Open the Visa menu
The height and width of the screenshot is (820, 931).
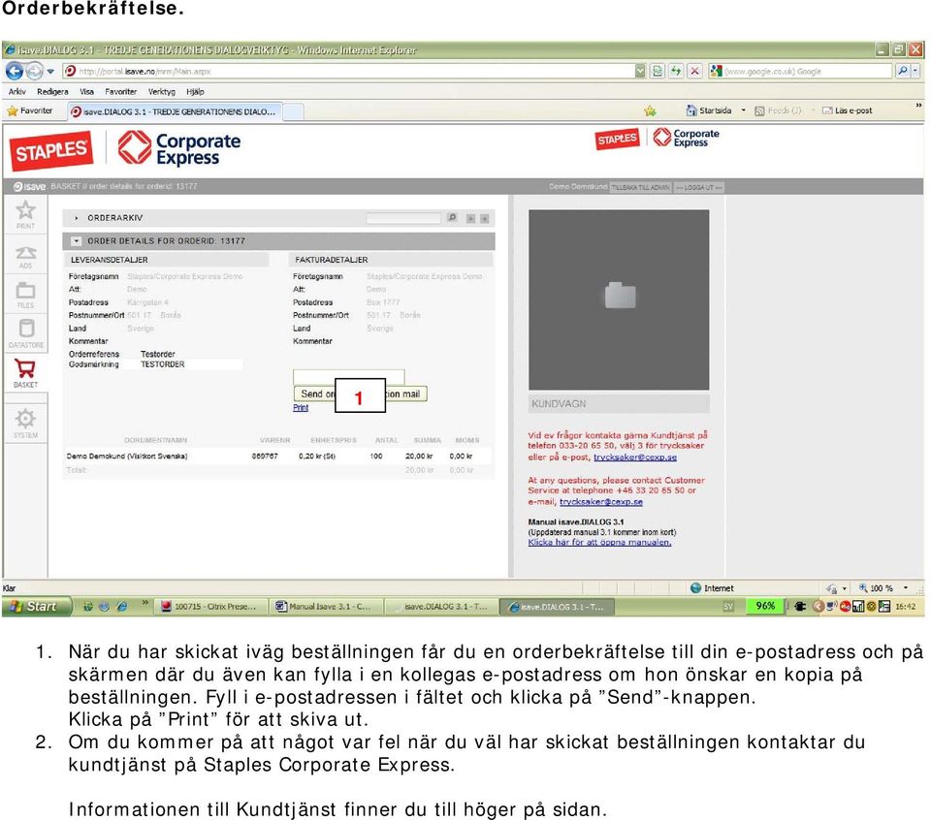point(86,91)
